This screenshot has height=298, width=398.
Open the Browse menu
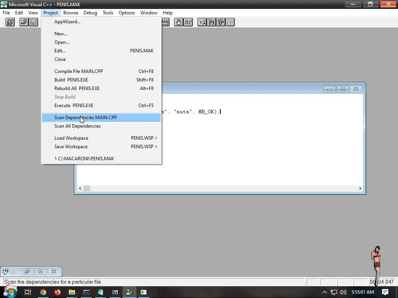(71, 13)
